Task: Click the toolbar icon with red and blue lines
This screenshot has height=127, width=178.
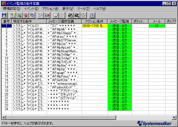Action: [x=47, y=15]
